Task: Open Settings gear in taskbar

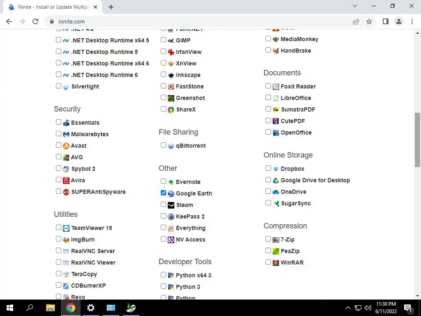Action: pyautogui.click(x=91, y=308)
